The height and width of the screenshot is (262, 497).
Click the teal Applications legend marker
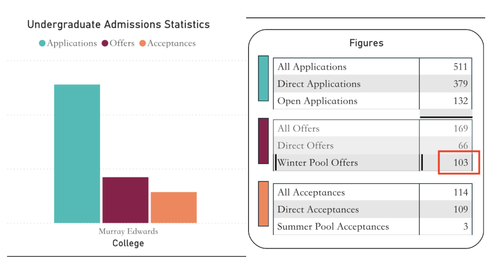click(42, 43)
